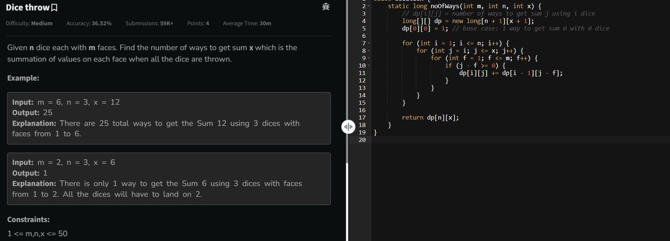The height and width of the screenshot is (241, 670).
Task: Click 'for (int i = 1; i <= n; i++)' line
Action: 456,43
